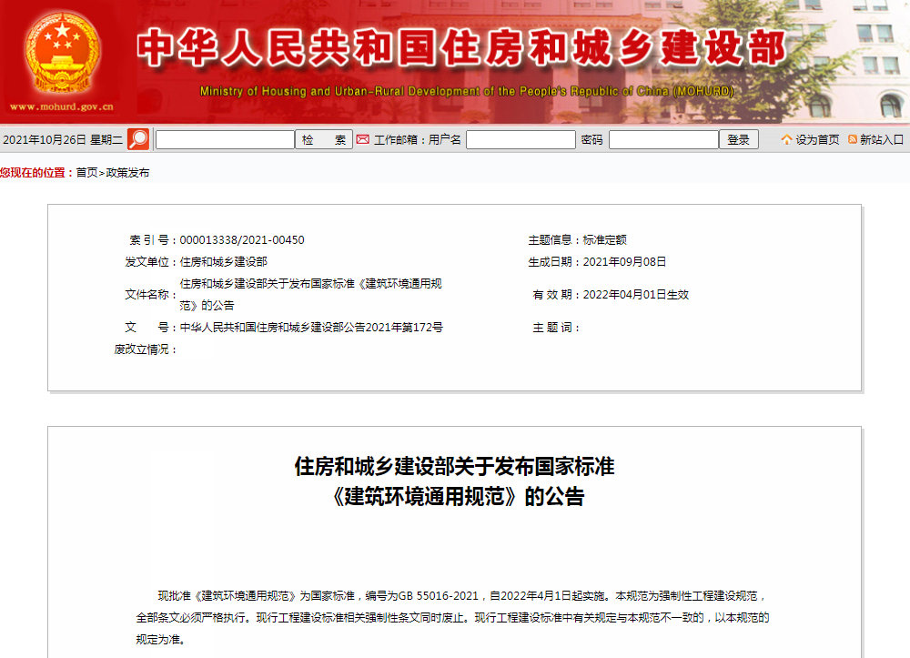Click the RSS icon beside 新站入口
910x658 pixels.
(x=853, y=139)
